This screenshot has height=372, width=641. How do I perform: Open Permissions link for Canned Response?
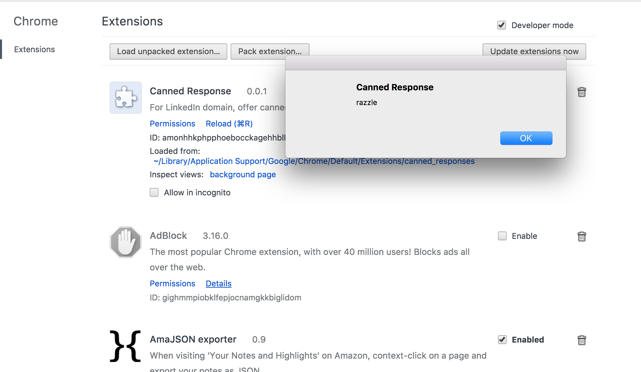coord(172,124)
